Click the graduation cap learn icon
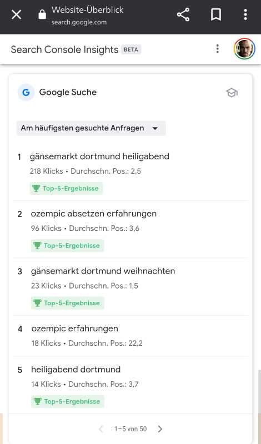The image size is (261, 444). pyautogui.click(x=232, y=93)
